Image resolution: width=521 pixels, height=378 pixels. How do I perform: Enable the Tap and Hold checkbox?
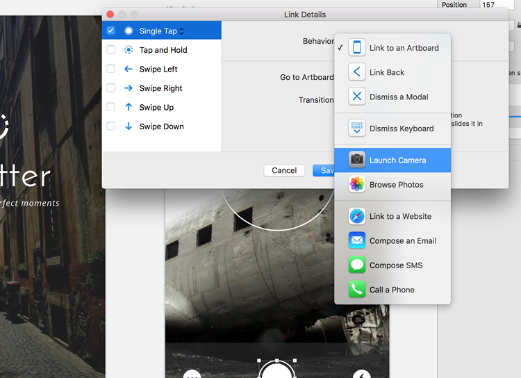click(x=110, y=50)
